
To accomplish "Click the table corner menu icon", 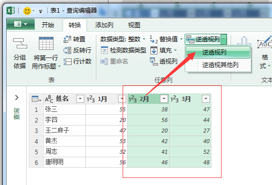I will [x=36, y=99].
